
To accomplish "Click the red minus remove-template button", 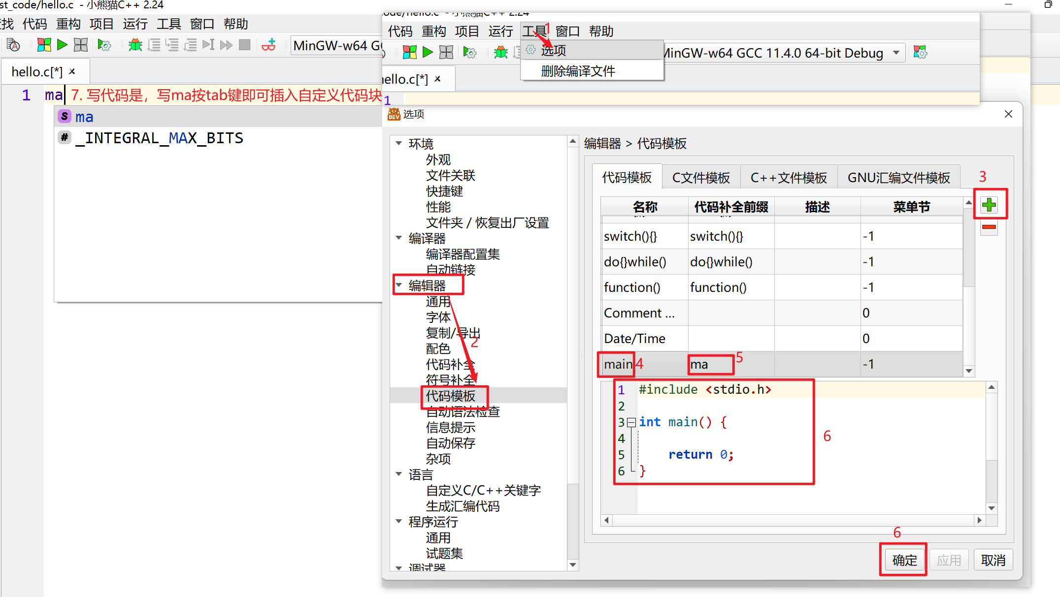I will [x=989, y=227].
